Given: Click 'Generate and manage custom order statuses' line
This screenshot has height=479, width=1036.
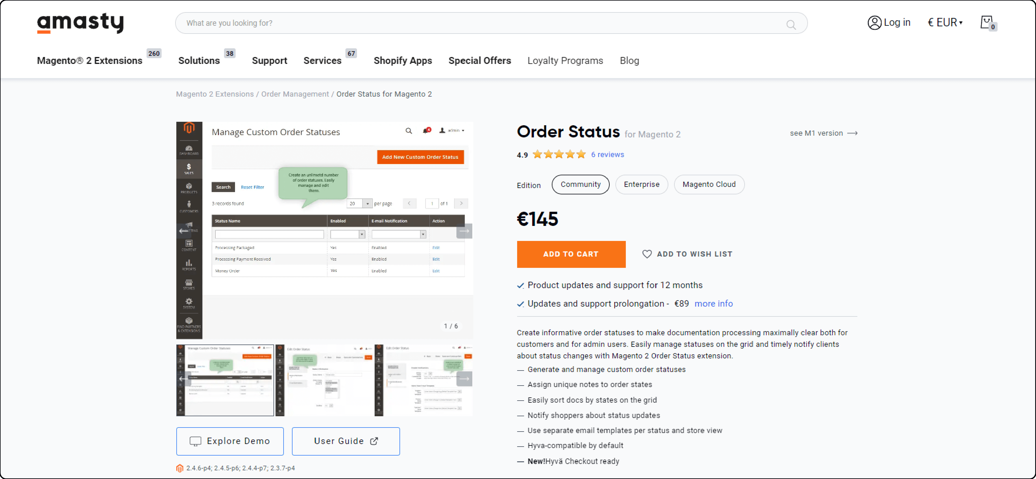Looking at the screenshot, I should [606, 369].
